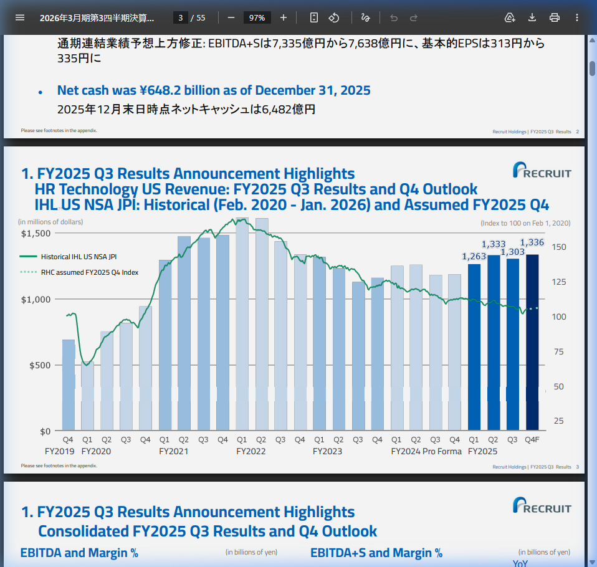Viewport: 597px width, 567px height.
Task: Click 'Historical IHL US NSA JPI' legend label
Action: (79, 257)
